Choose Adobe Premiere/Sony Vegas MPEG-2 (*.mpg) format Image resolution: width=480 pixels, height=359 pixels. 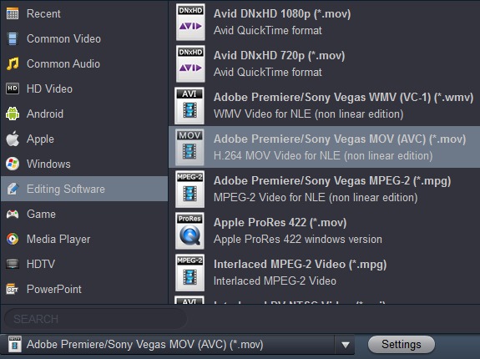324,189
